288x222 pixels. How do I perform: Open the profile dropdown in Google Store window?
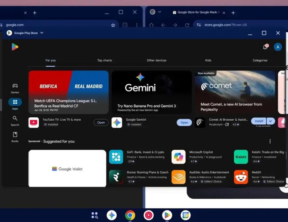tap(160, 12)
